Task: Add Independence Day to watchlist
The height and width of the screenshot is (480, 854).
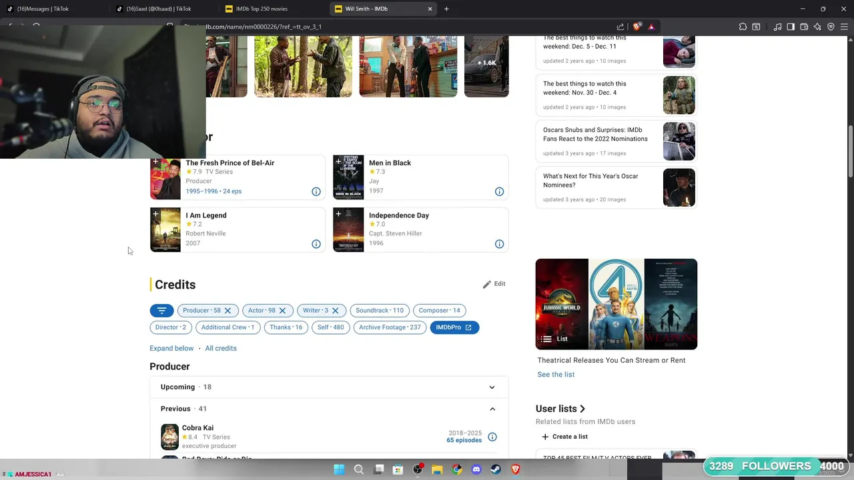Action: coord(338,214)
